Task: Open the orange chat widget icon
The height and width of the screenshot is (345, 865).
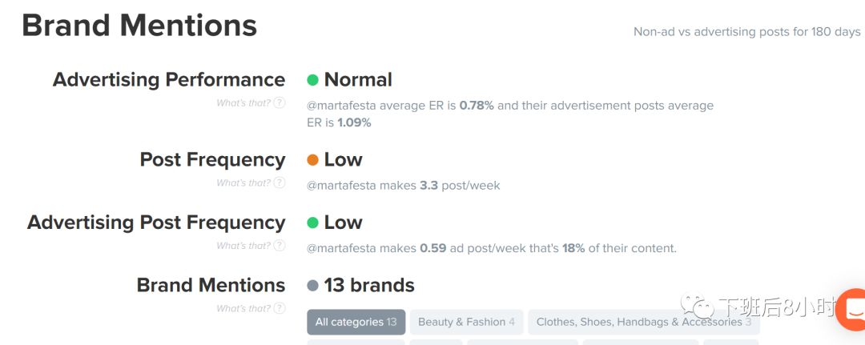Action: pos(852,310)
